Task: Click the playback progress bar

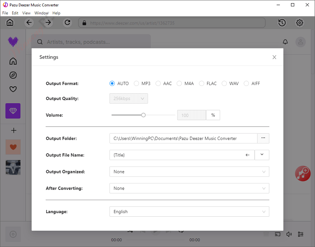Action: (156, 240)
